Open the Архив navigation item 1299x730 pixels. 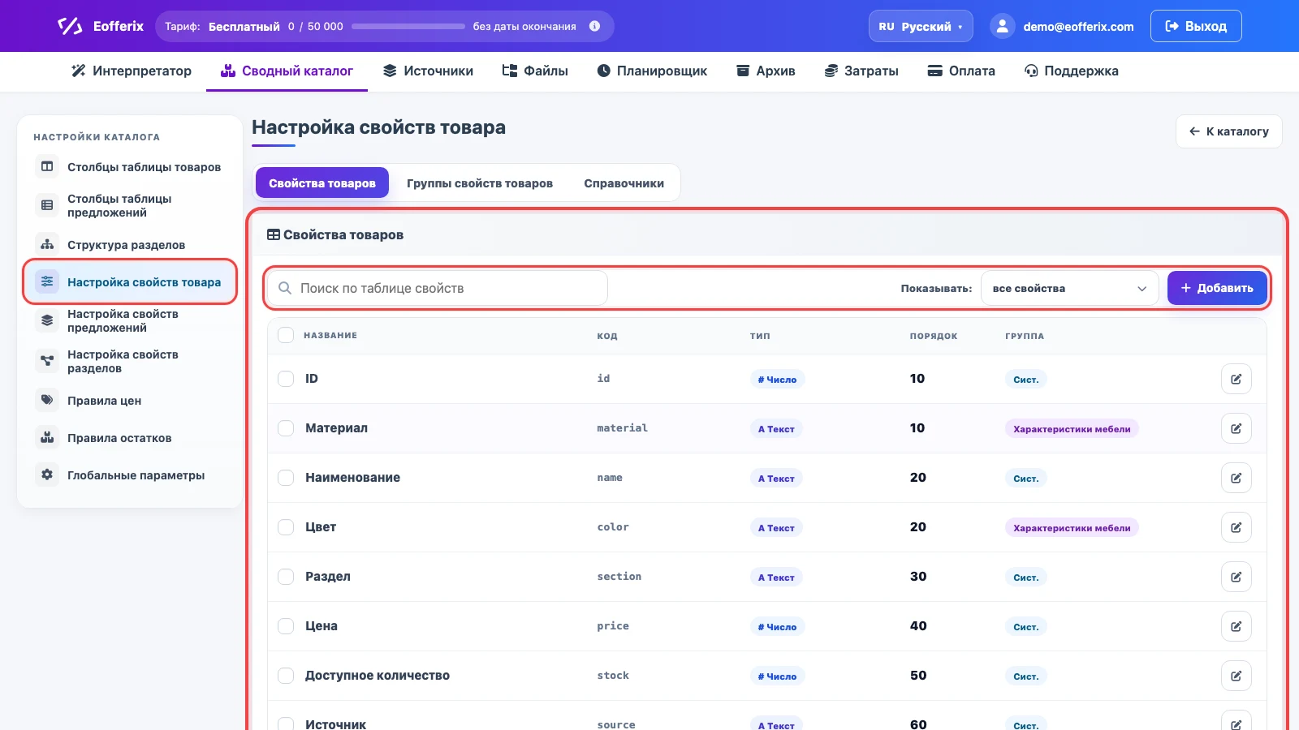point(766,71)
